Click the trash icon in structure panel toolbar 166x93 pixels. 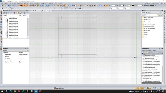pos(24,13)
